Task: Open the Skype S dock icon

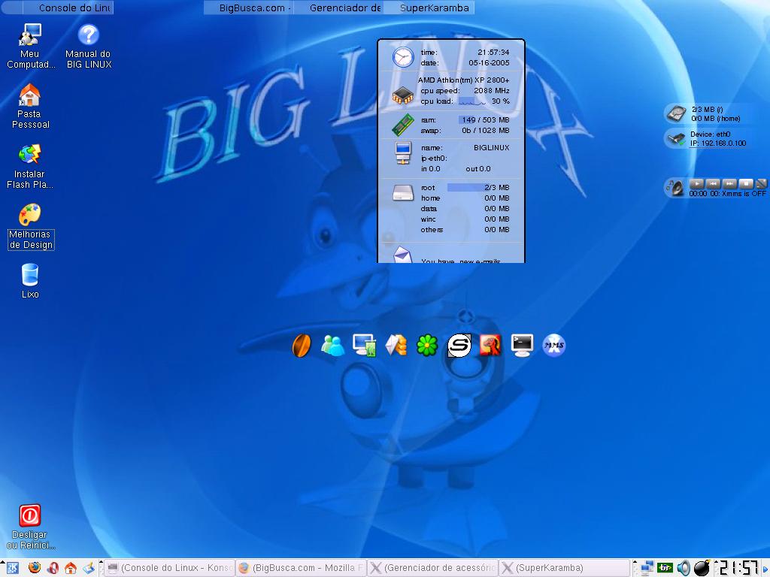Action: (459, 346)
